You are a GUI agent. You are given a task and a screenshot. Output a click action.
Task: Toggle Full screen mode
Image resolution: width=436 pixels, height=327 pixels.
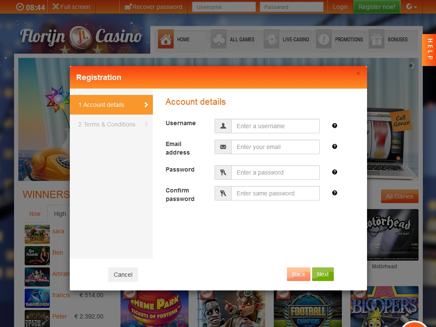pyautogui.click(x=72, y=7)
